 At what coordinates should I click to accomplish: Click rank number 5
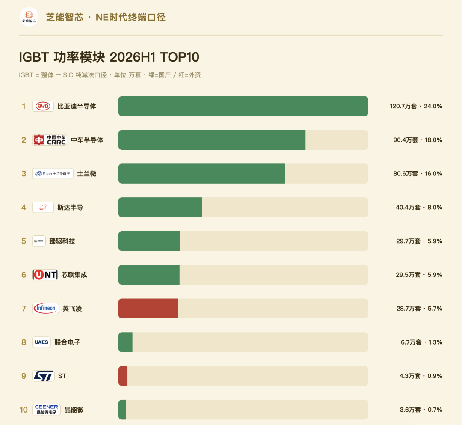coord(24,241)
